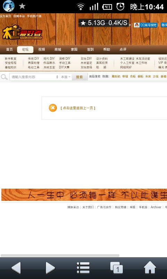167x279 pixels.
Task: Tap the star icon in status bar
Action: [x=22, y=6]
